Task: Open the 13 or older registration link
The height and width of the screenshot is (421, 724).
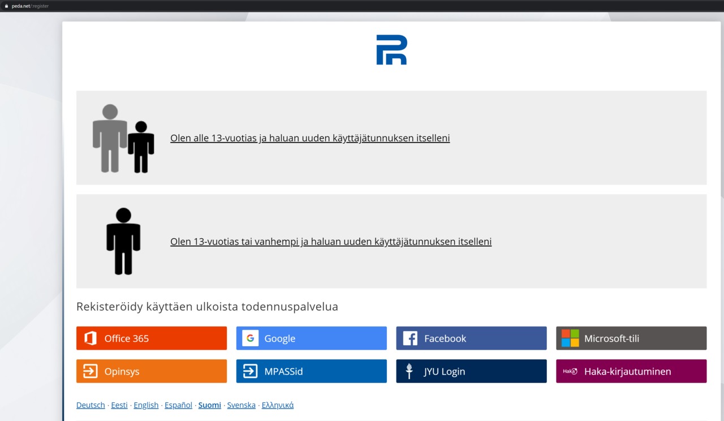Action: [x=331, y=242]
